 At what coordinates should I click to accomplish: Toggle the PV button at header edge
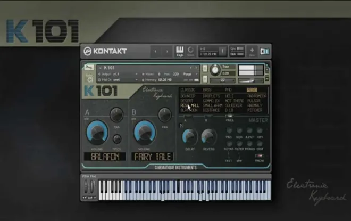(267, 79)
